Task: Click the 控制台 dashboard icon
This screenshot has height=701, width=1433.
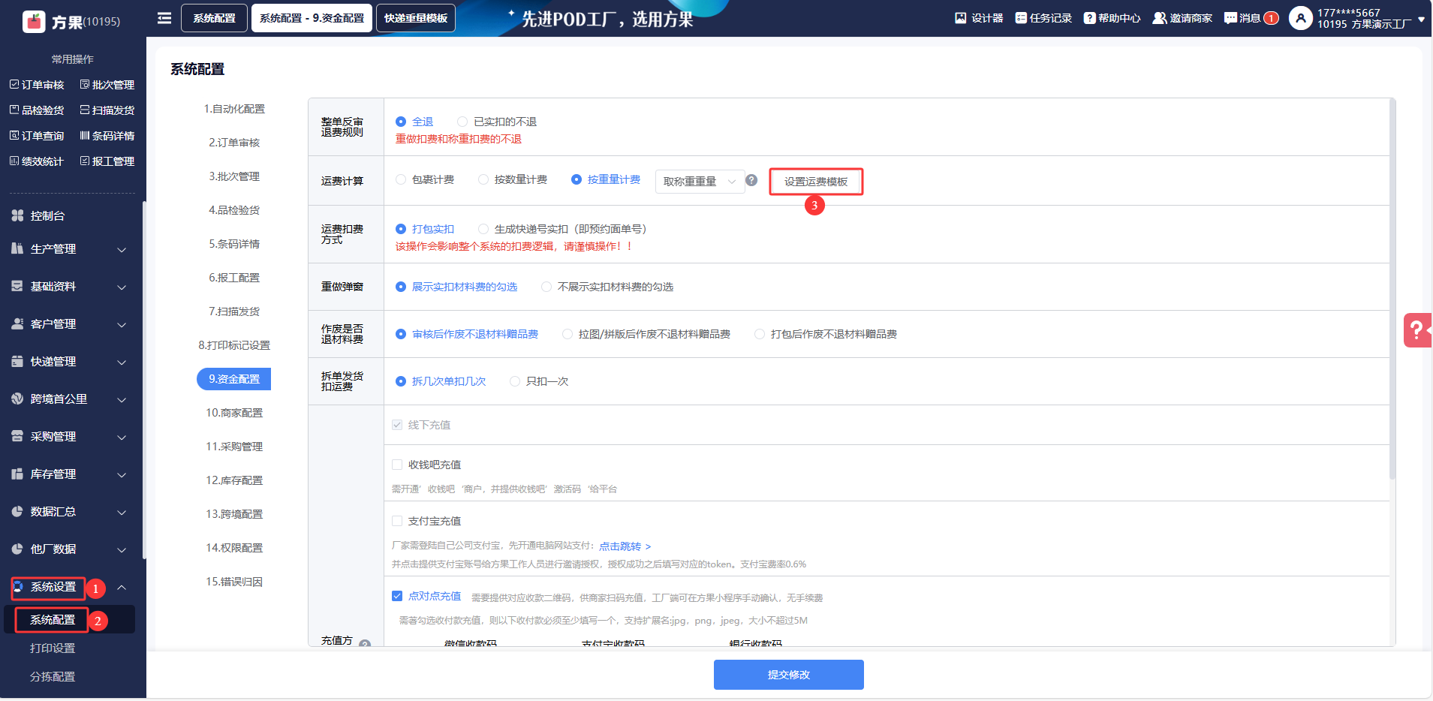Action: point(17,216)
